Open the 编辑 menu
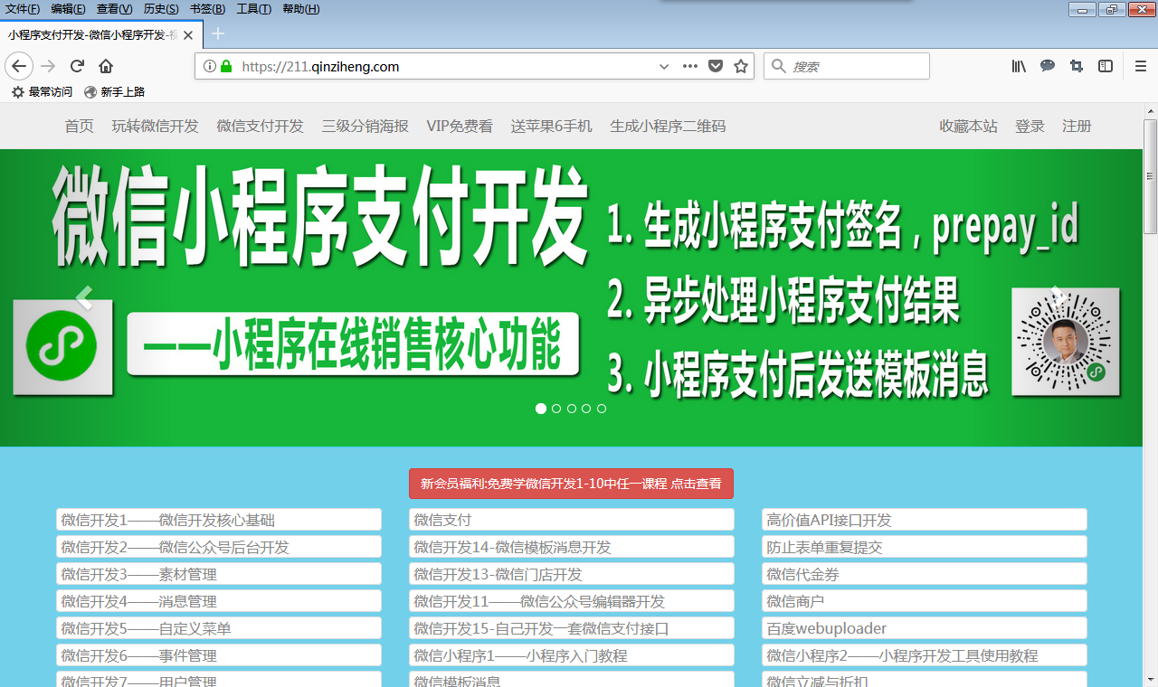The width and height of the screenshot is (1158, 687). click(68, 9)
